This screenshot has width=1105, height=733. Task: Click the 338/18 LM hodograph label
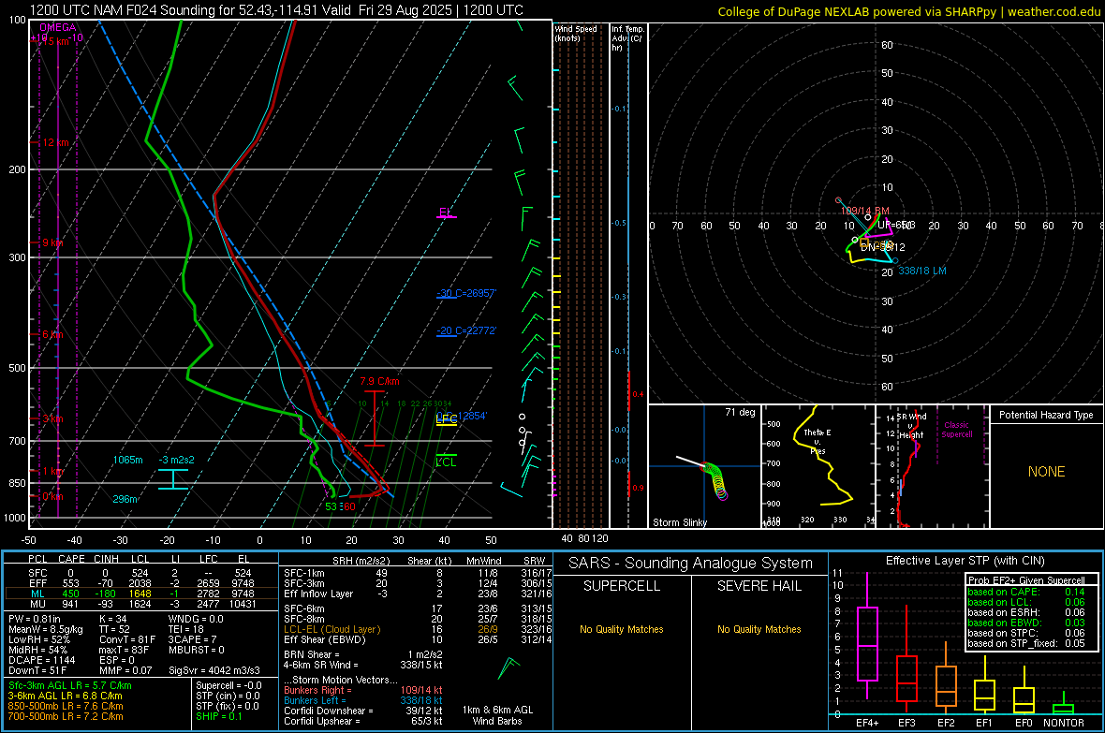pos(921,271)
